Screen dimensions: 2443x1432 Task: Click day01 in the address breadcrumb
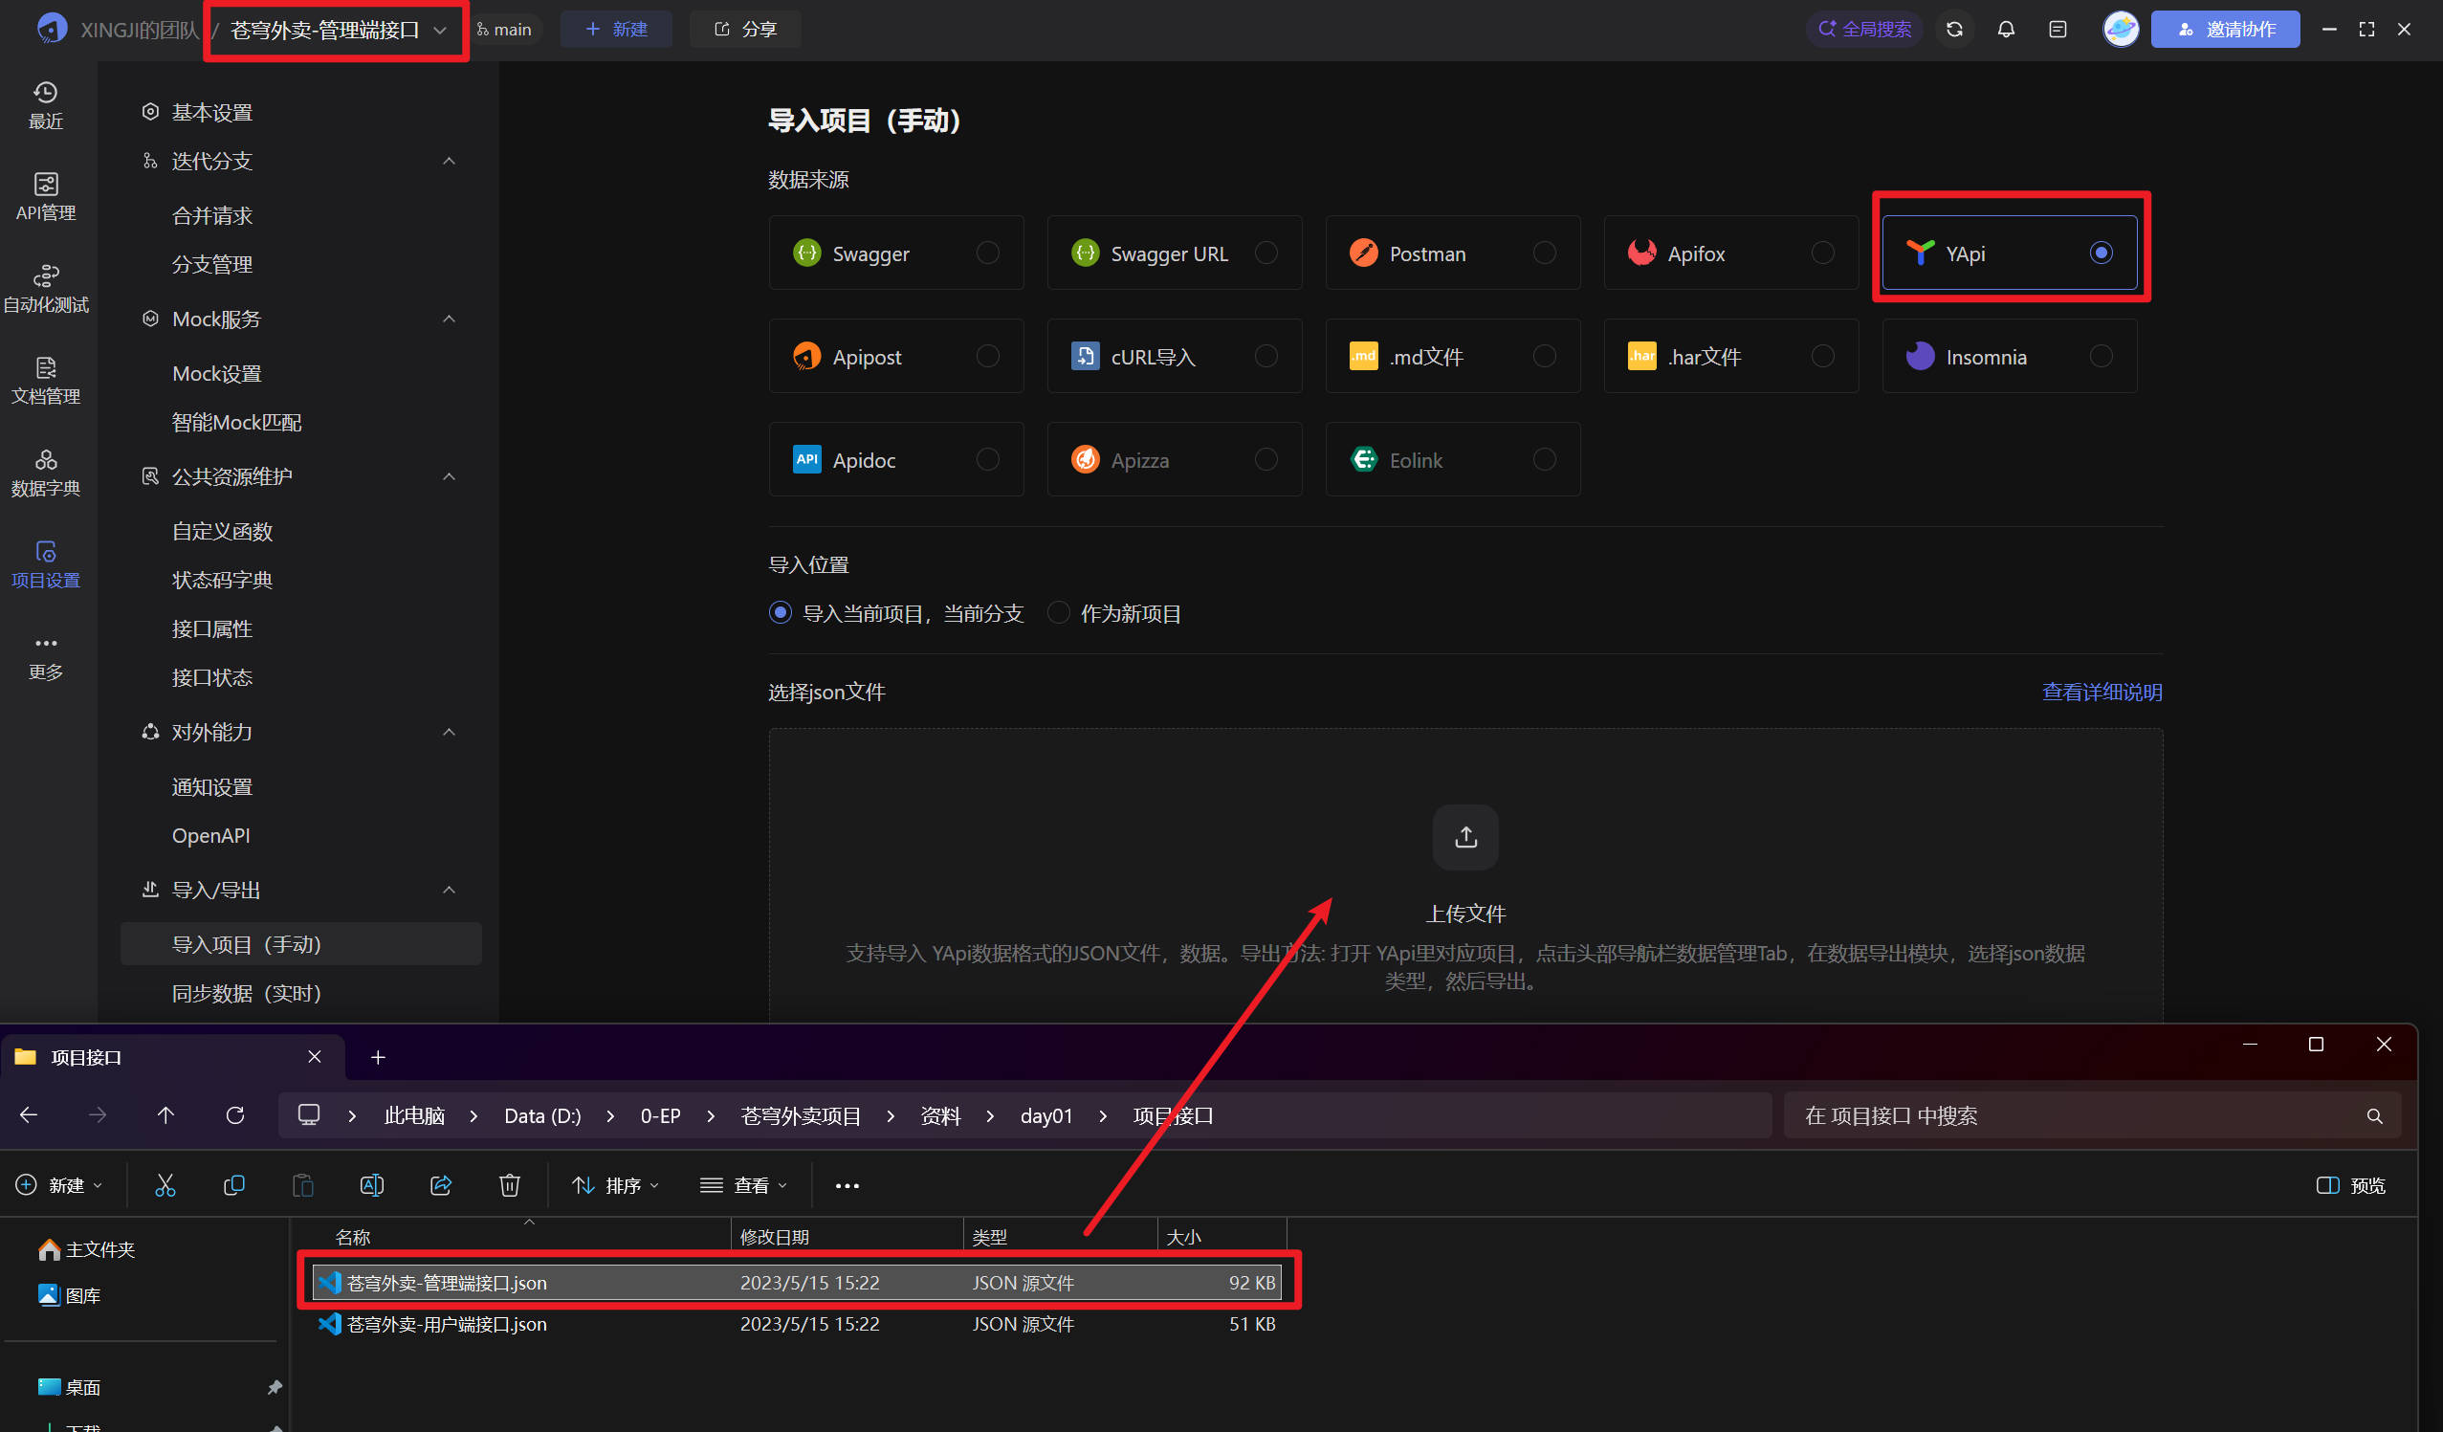1046,1116
